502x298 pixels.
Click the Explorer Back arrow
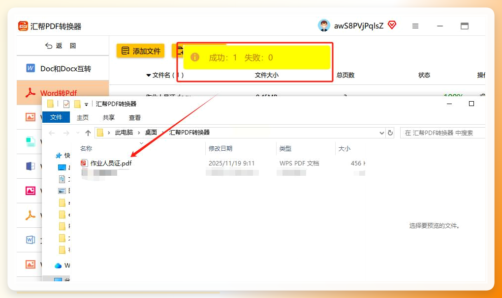tap(52, 133)
